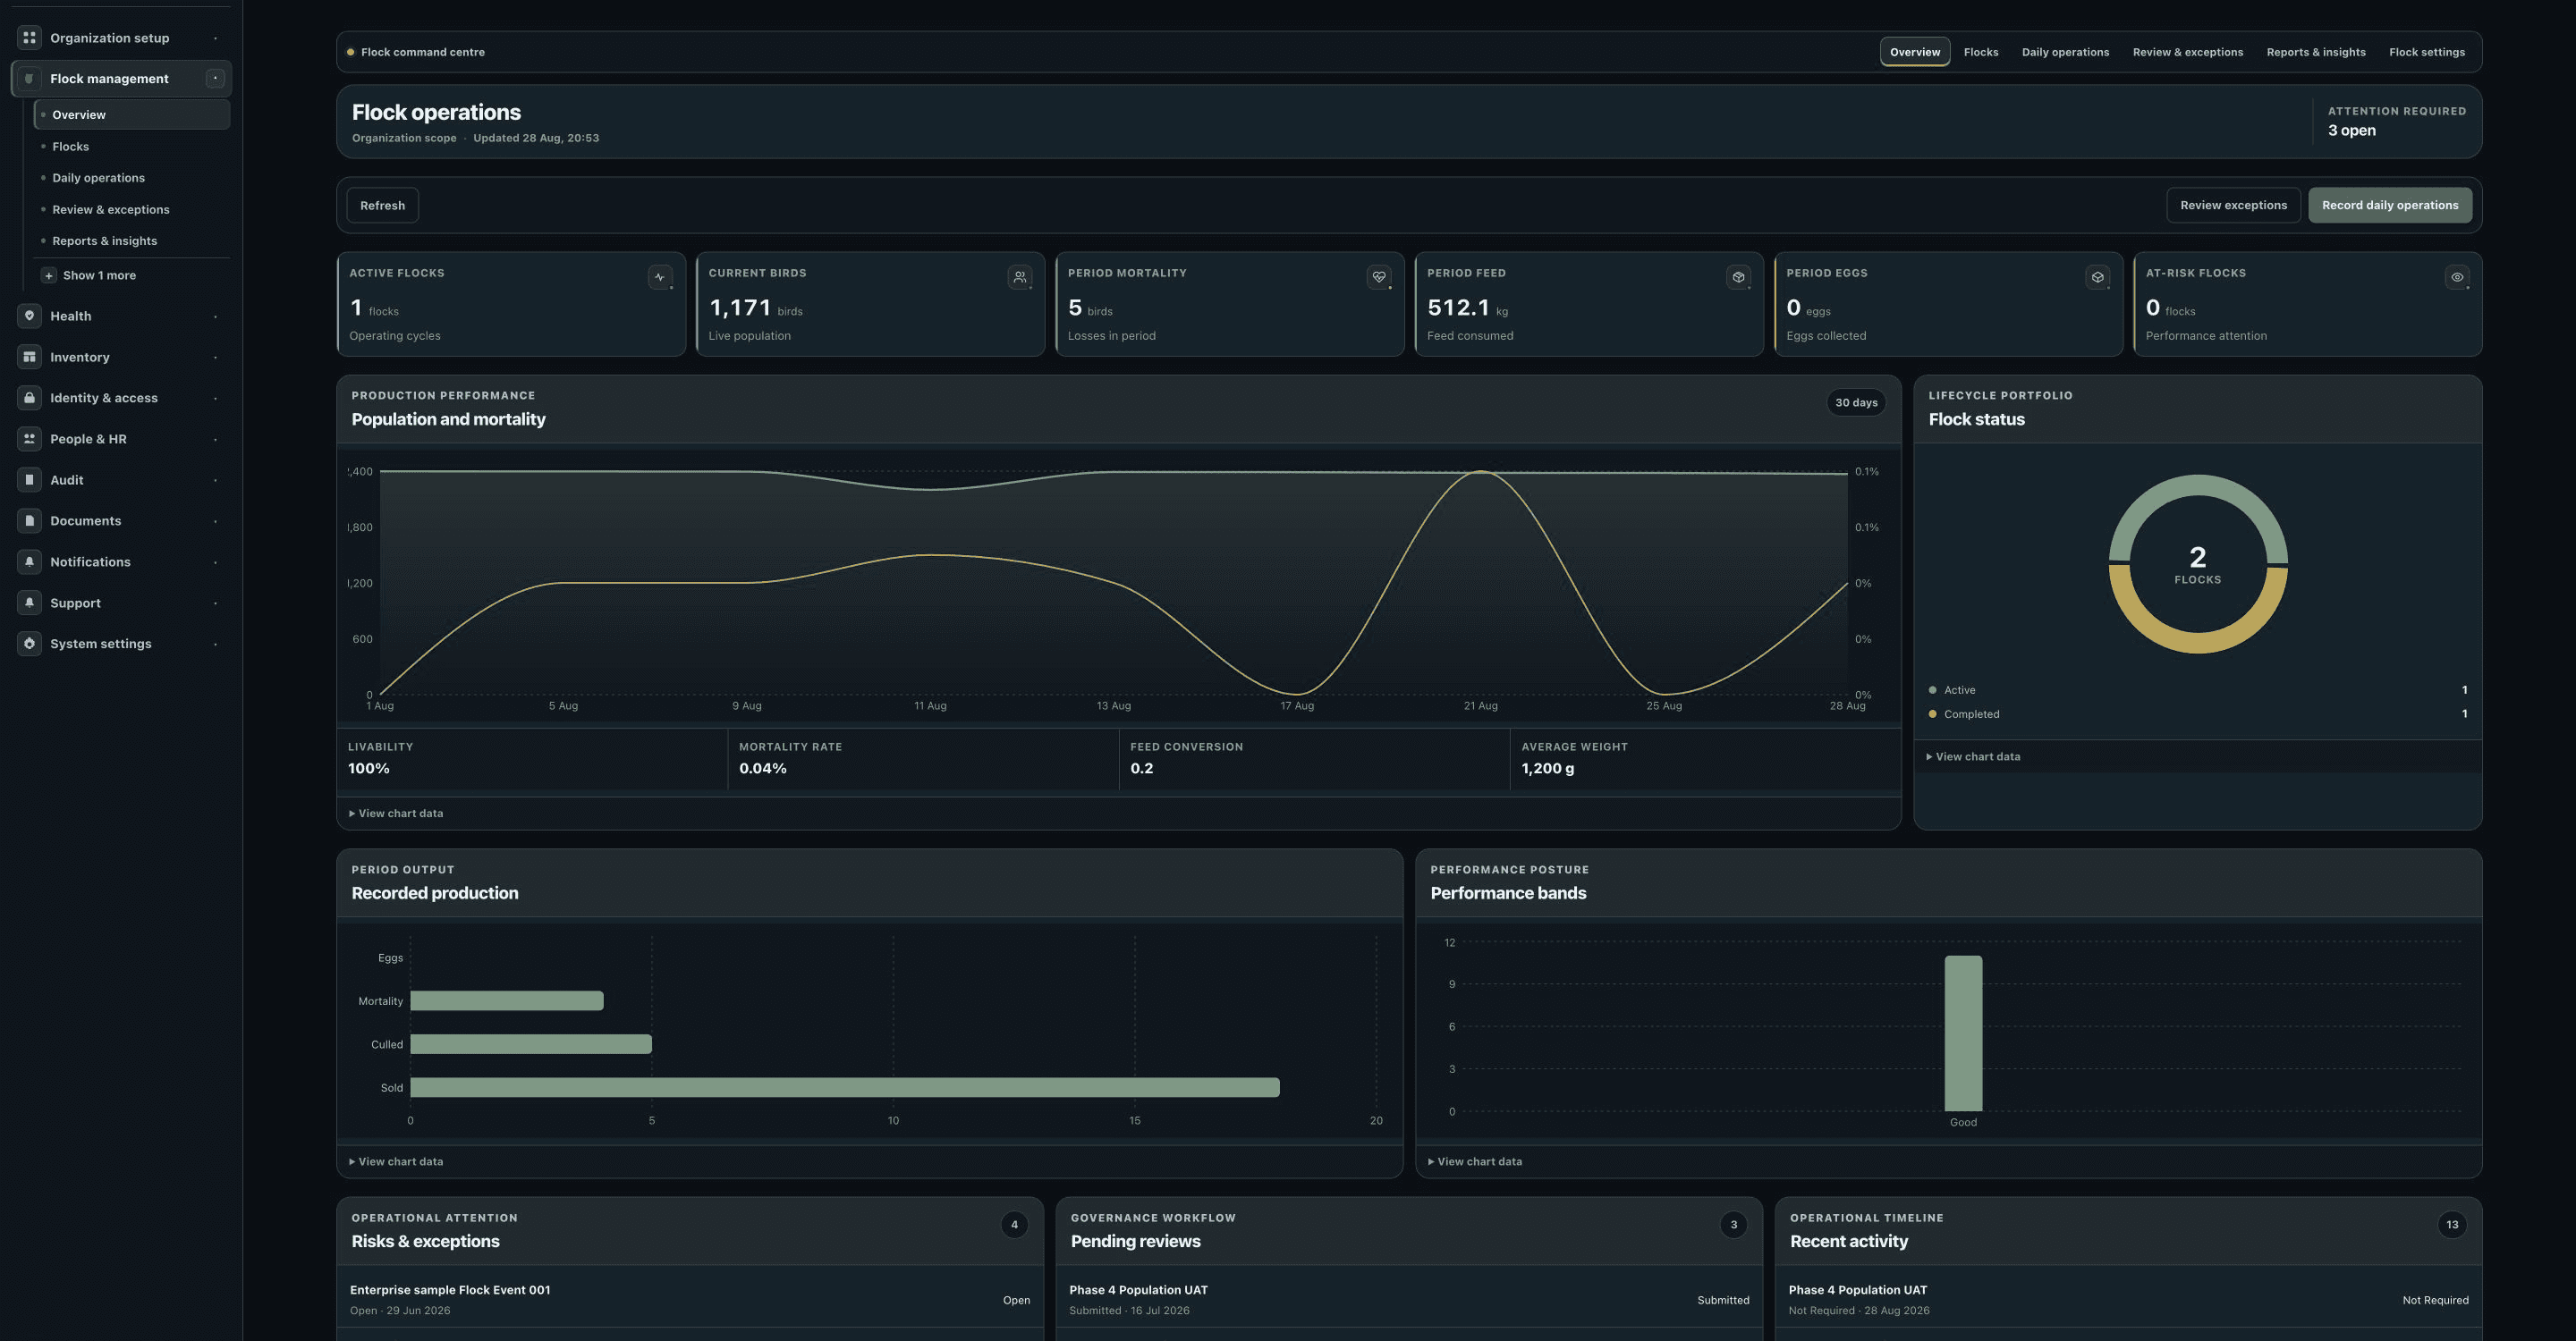Click the Completed legend item in Flock status

(x=2196, y=714)
